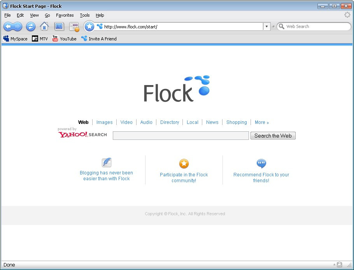This screenshot has height=270, width=354.
Task: Switch to News search
Action: point(212,122)
